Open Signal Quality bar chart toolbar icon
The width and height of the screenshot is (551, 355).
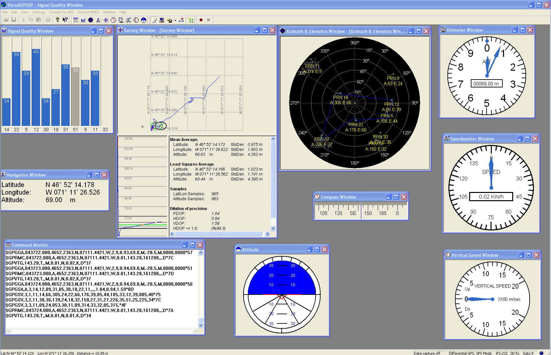(83, 20)
